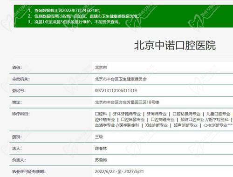Click 预防口腔专业 in subjects

[x=192, y=120]
